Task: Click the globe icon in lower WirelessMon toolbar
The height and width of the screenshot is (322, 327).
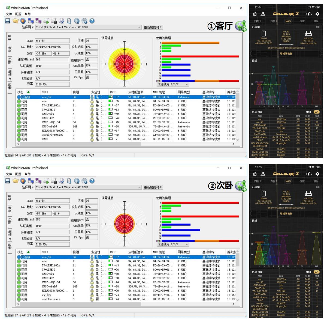Action: tap(77, 181)
